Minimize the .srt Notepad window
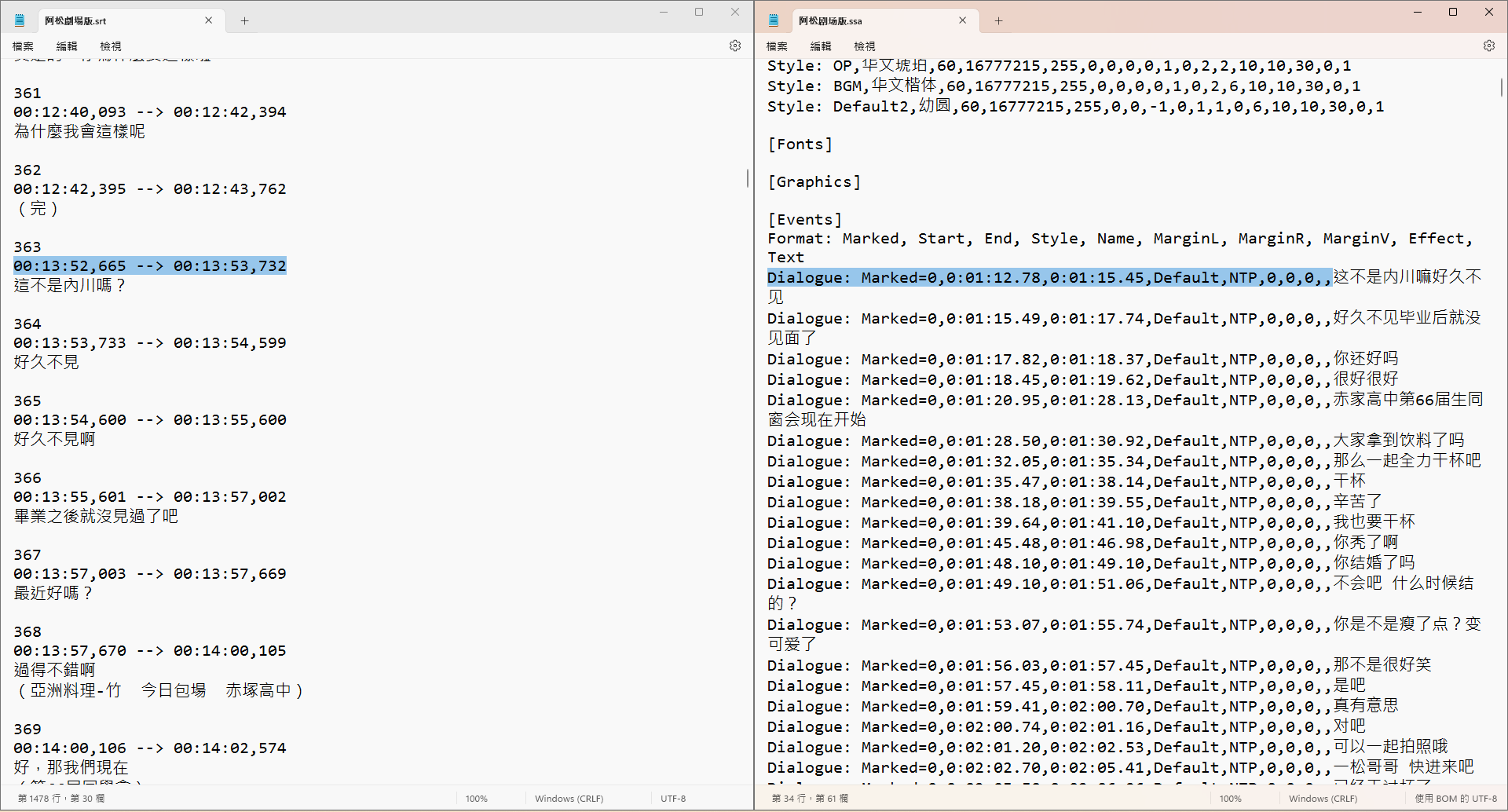The image size is (1508, 812). (664, 12)
